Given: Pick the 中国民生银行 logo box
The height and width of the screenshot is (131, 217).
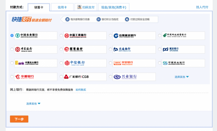Looking at the screenshot, I should tap(183, 63).
